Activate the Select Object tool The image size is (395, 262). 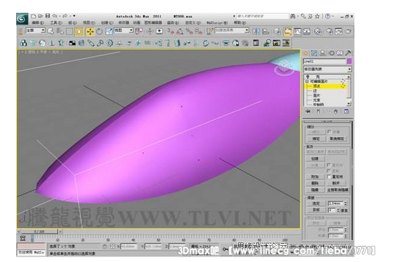pyautogui.click(x=50, y=31)
